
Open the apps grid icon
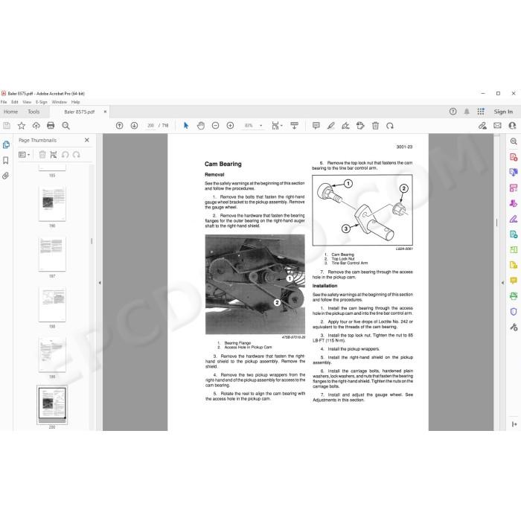point(481,112)
